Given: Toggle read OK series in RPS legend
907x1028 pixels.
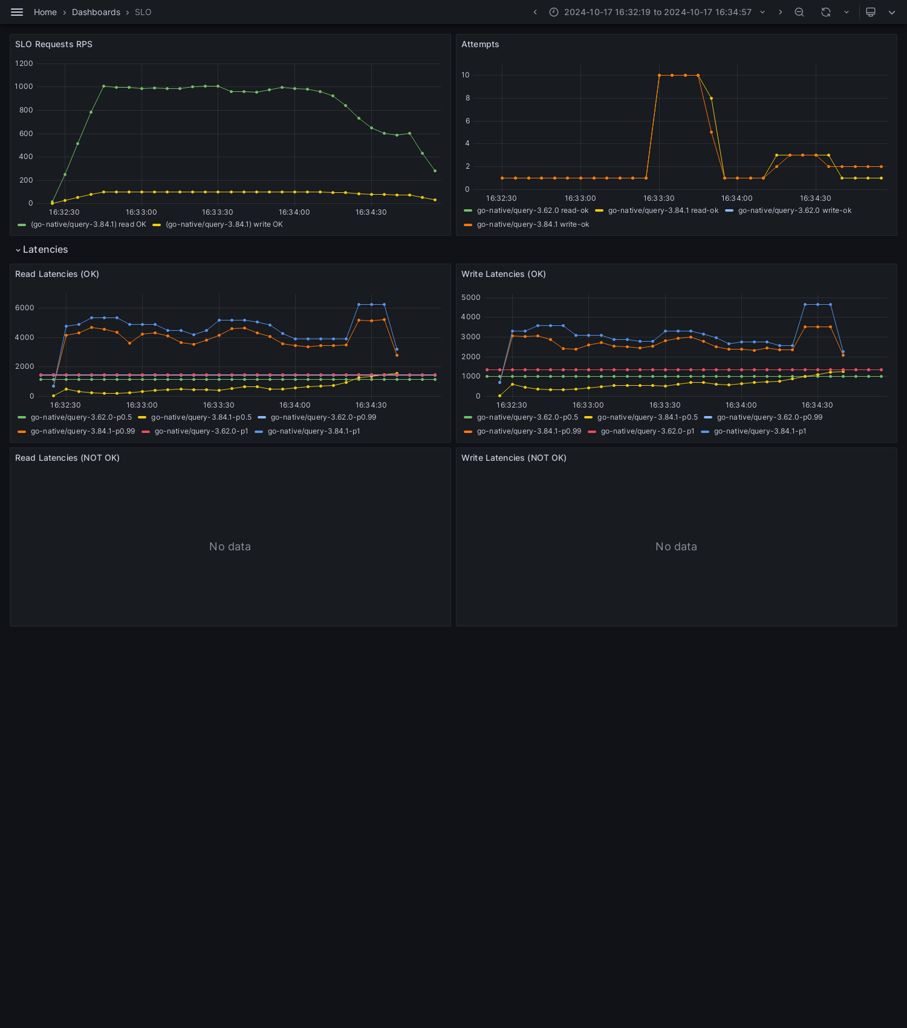Looking at the screenshot, I should pyautogui.click(x=88, y=224).
